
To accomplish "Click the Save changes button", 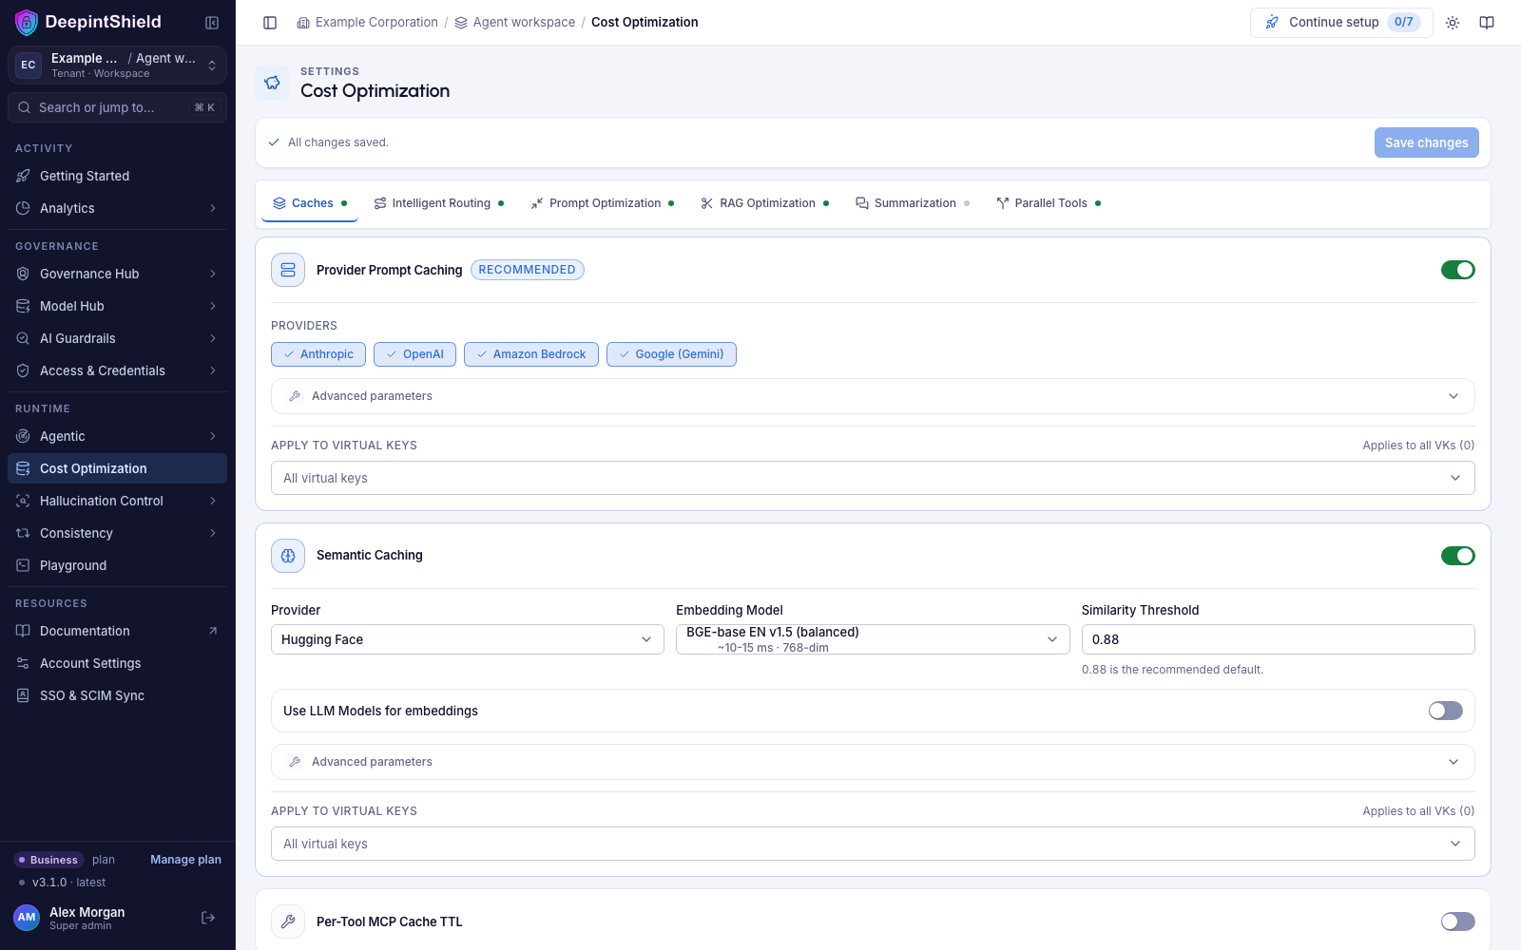I will (x=1426, y=142).
